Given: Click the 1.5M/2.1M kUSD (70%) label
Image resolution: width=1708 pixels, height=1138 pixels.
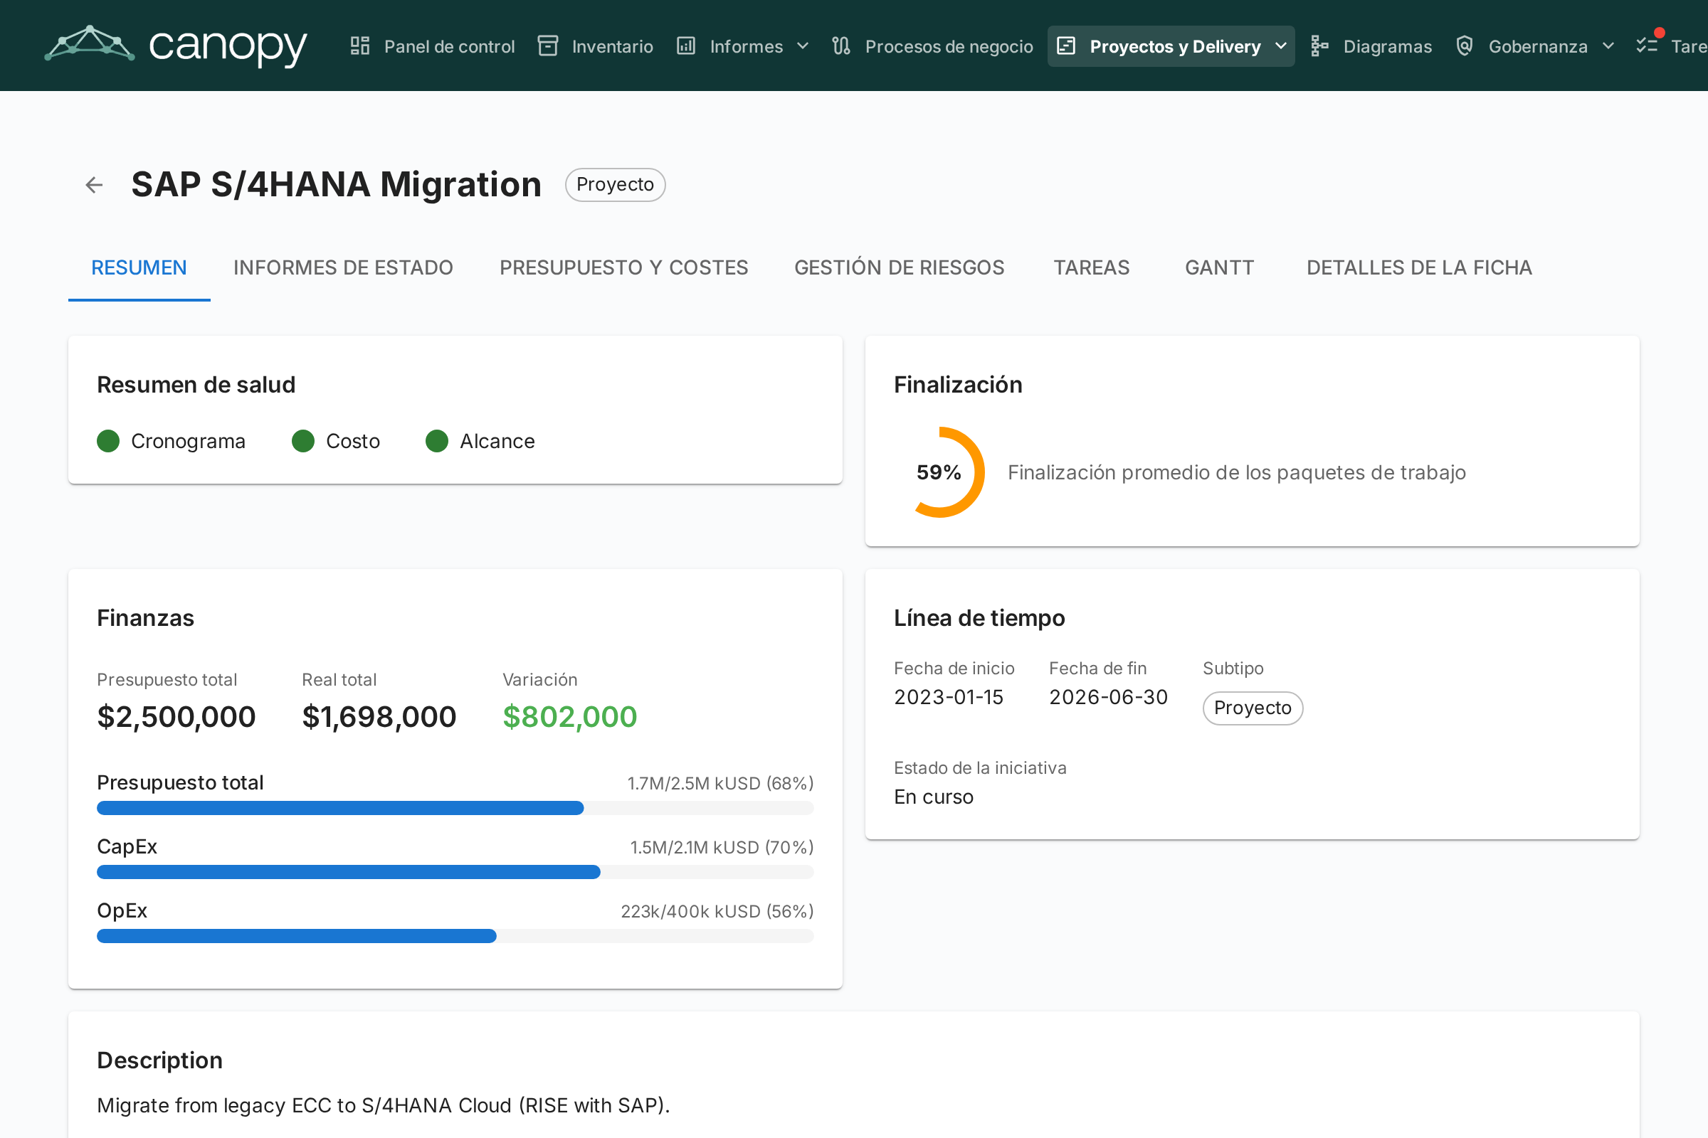Looking at the screenshot, I should 722,847.
